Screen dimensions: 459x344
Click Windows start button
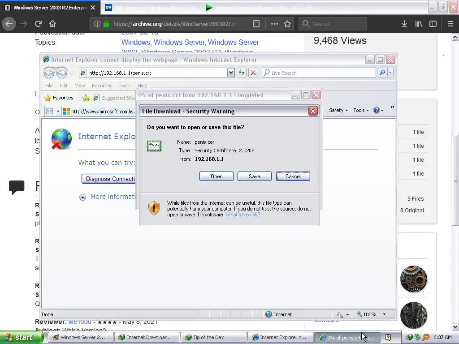point(21,337)
